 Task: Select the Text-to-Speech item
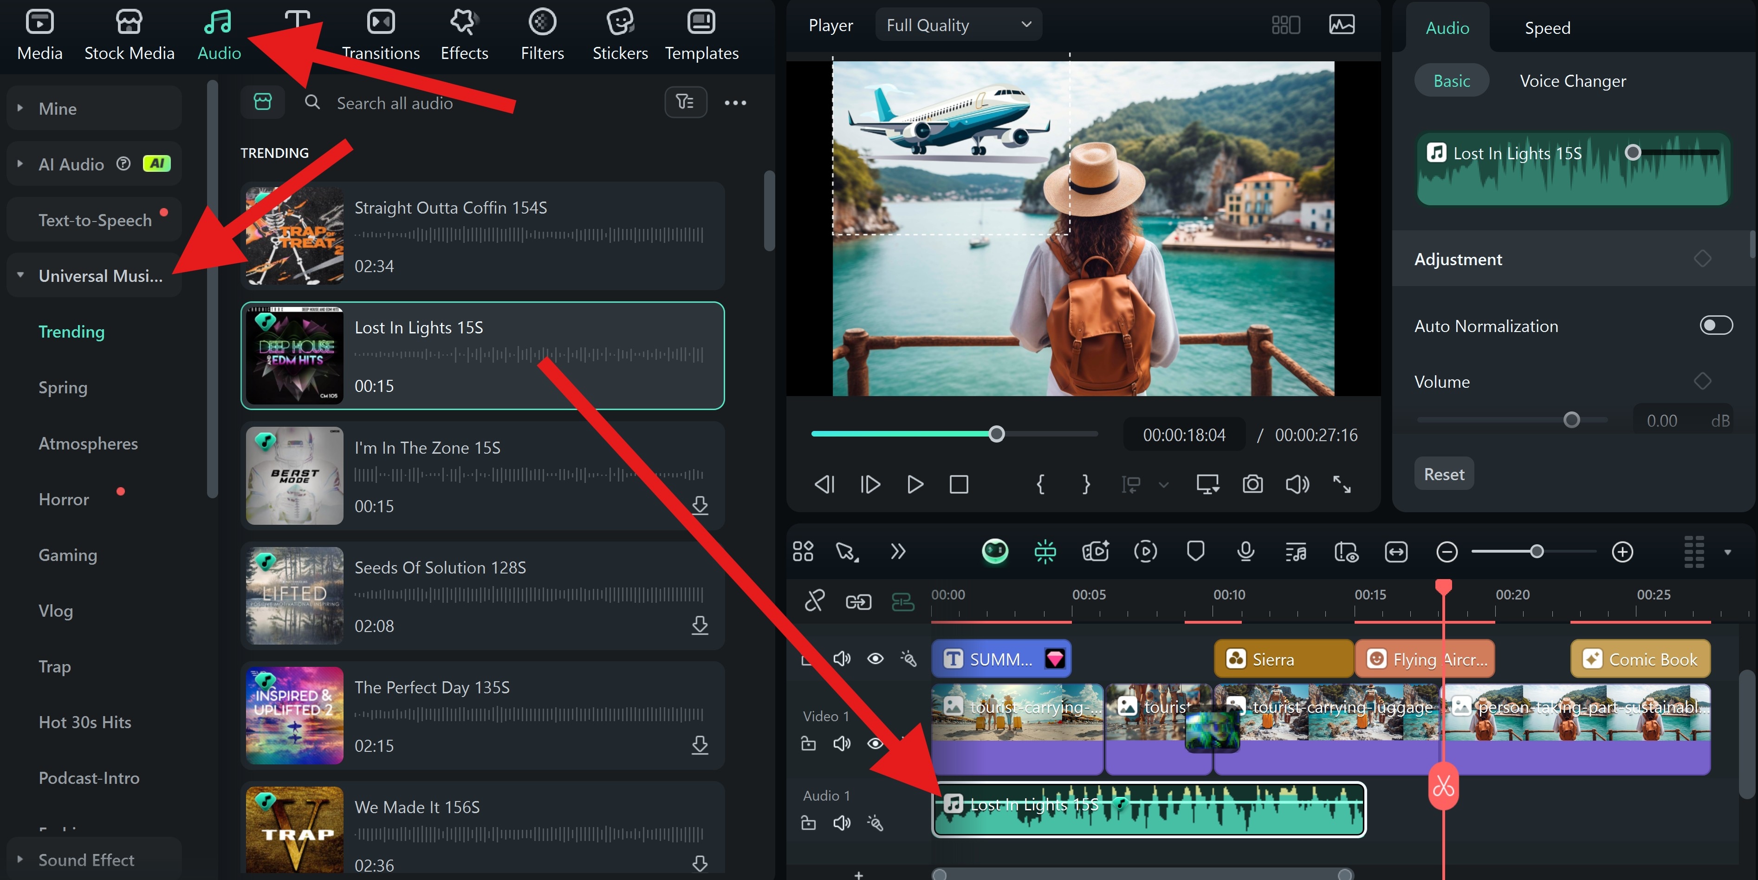94,220
